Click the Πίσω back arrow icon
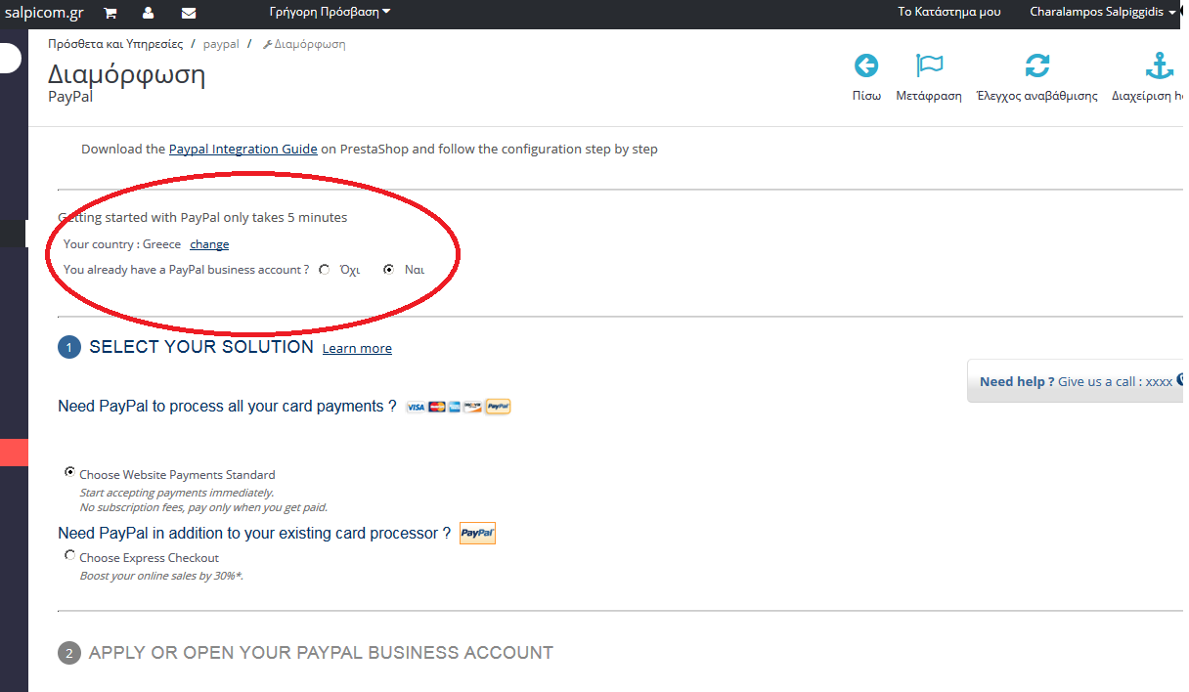The width and height of the screenshot is (1189, 692). pos(866,65)
